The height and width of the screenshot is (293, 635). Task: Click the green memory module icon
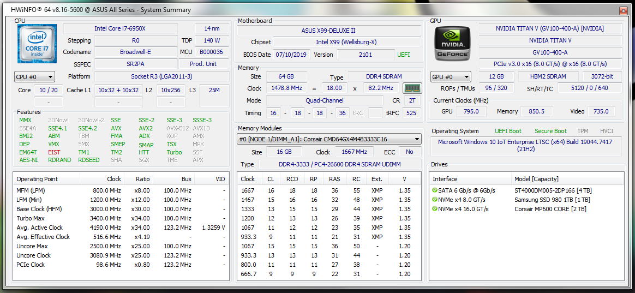[412, 88]
